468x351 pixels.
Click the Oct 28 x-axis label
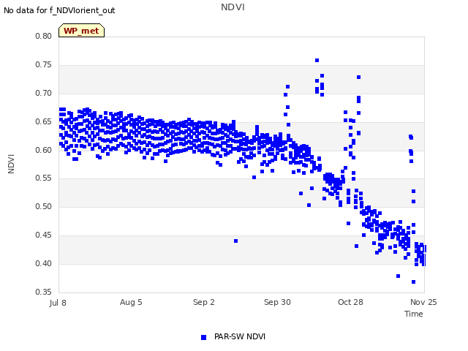(350, 302)
